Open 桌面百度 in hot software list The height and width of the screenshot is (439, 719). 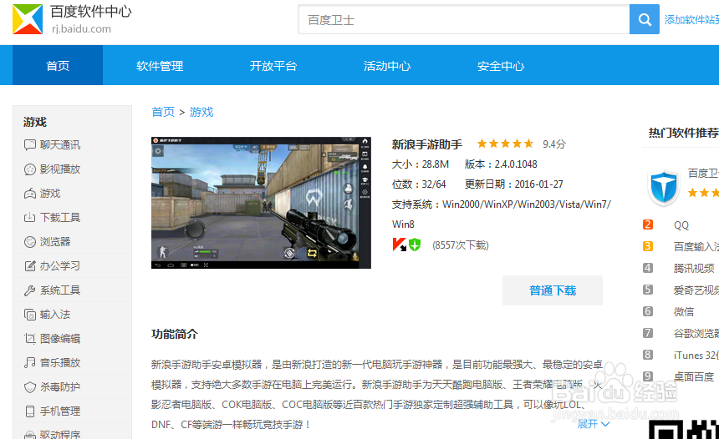pos(694,376)
